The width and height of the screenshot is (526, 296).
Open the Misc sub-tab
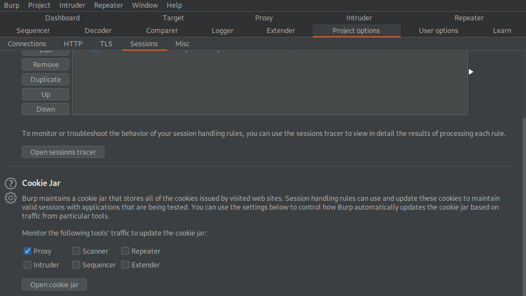pos(182,43)
